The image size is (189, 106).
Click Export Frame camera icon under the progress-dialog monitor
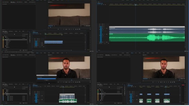(x=78, y=82)
